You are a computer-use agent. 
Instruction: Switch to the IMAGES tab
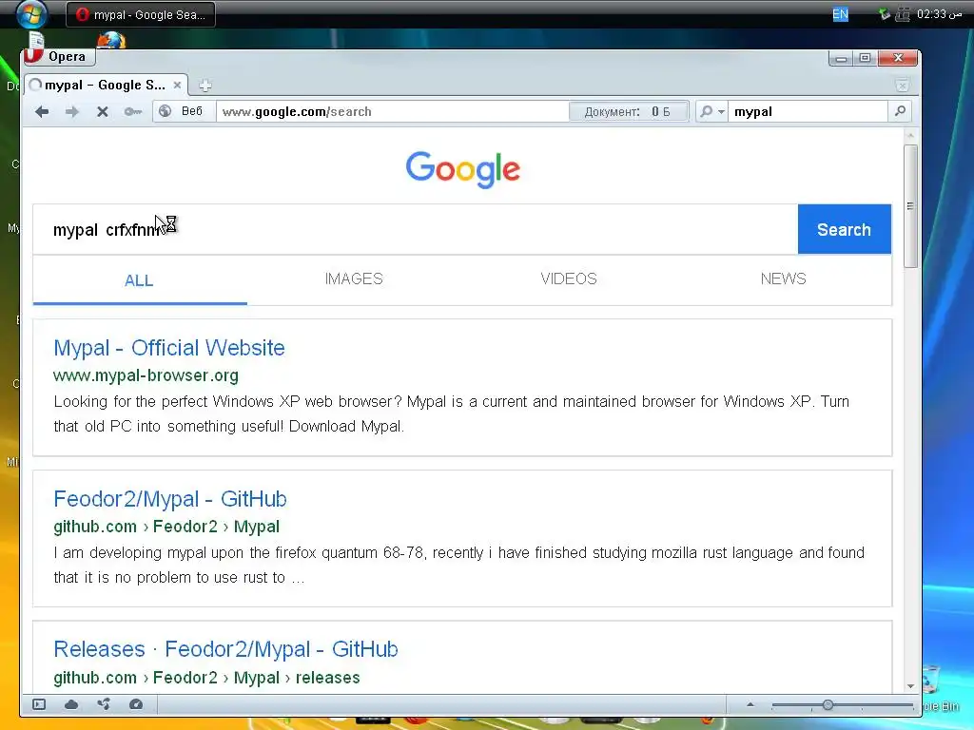click(x=354, y=279)
